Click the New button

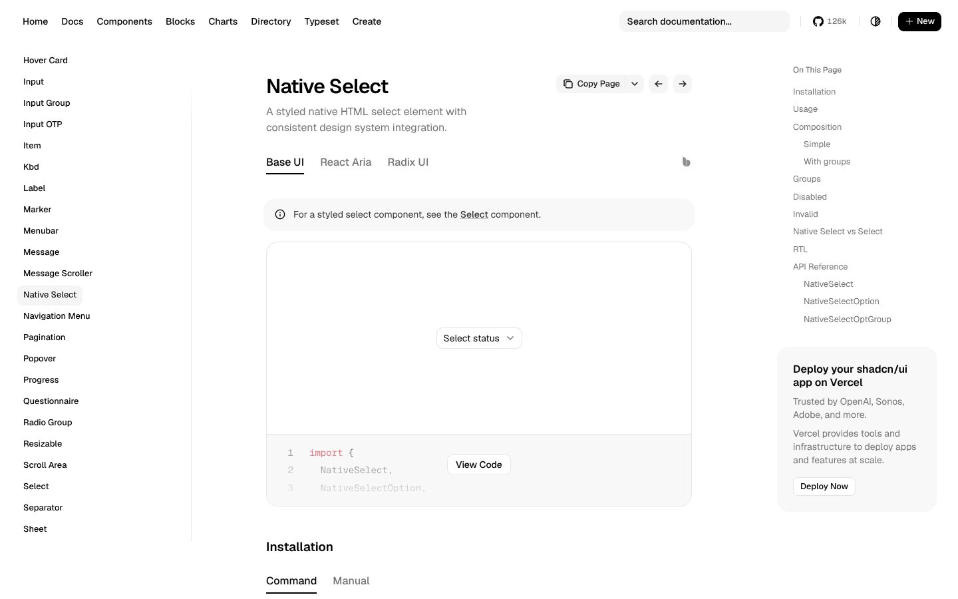919,21
